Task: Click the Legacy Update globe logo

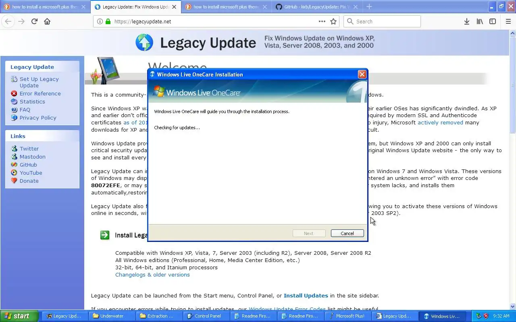Action: 144,42
